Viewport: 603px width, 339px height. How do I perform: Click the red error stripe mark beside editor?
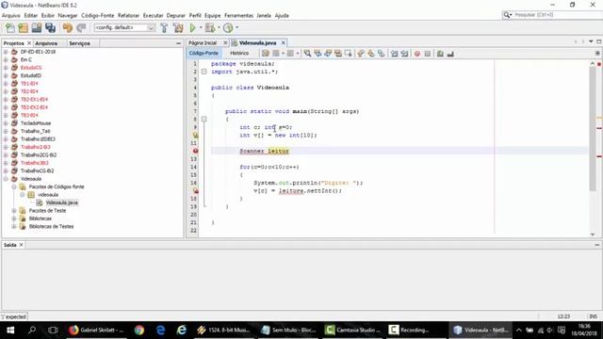[599, 156]
